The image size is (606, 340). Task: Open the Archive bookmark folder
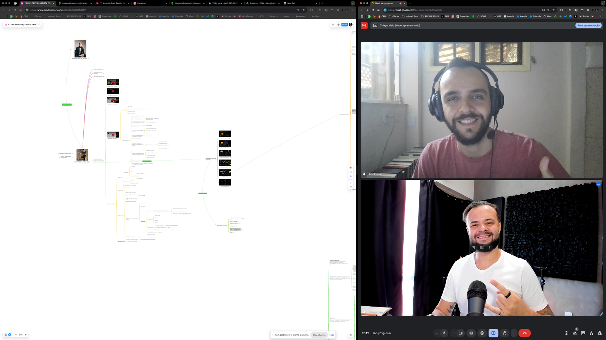[314, 16]
